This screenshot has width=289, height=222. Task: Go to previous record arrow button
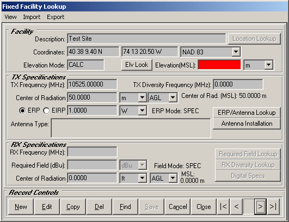[236, 207]
